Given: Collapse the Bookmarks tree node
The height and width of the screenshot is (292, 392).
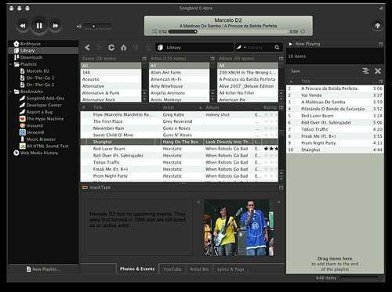Looking at the screenshot, I should [x=10, y=92].
